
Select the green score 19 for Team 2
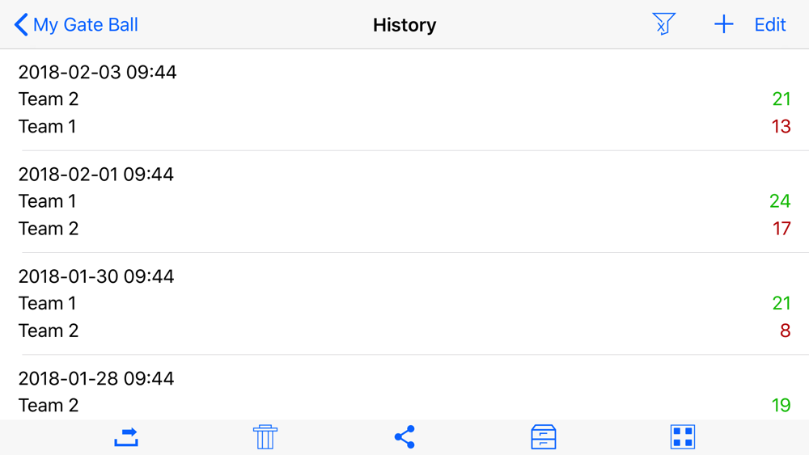pyautogui.click(x=781, y=406)
